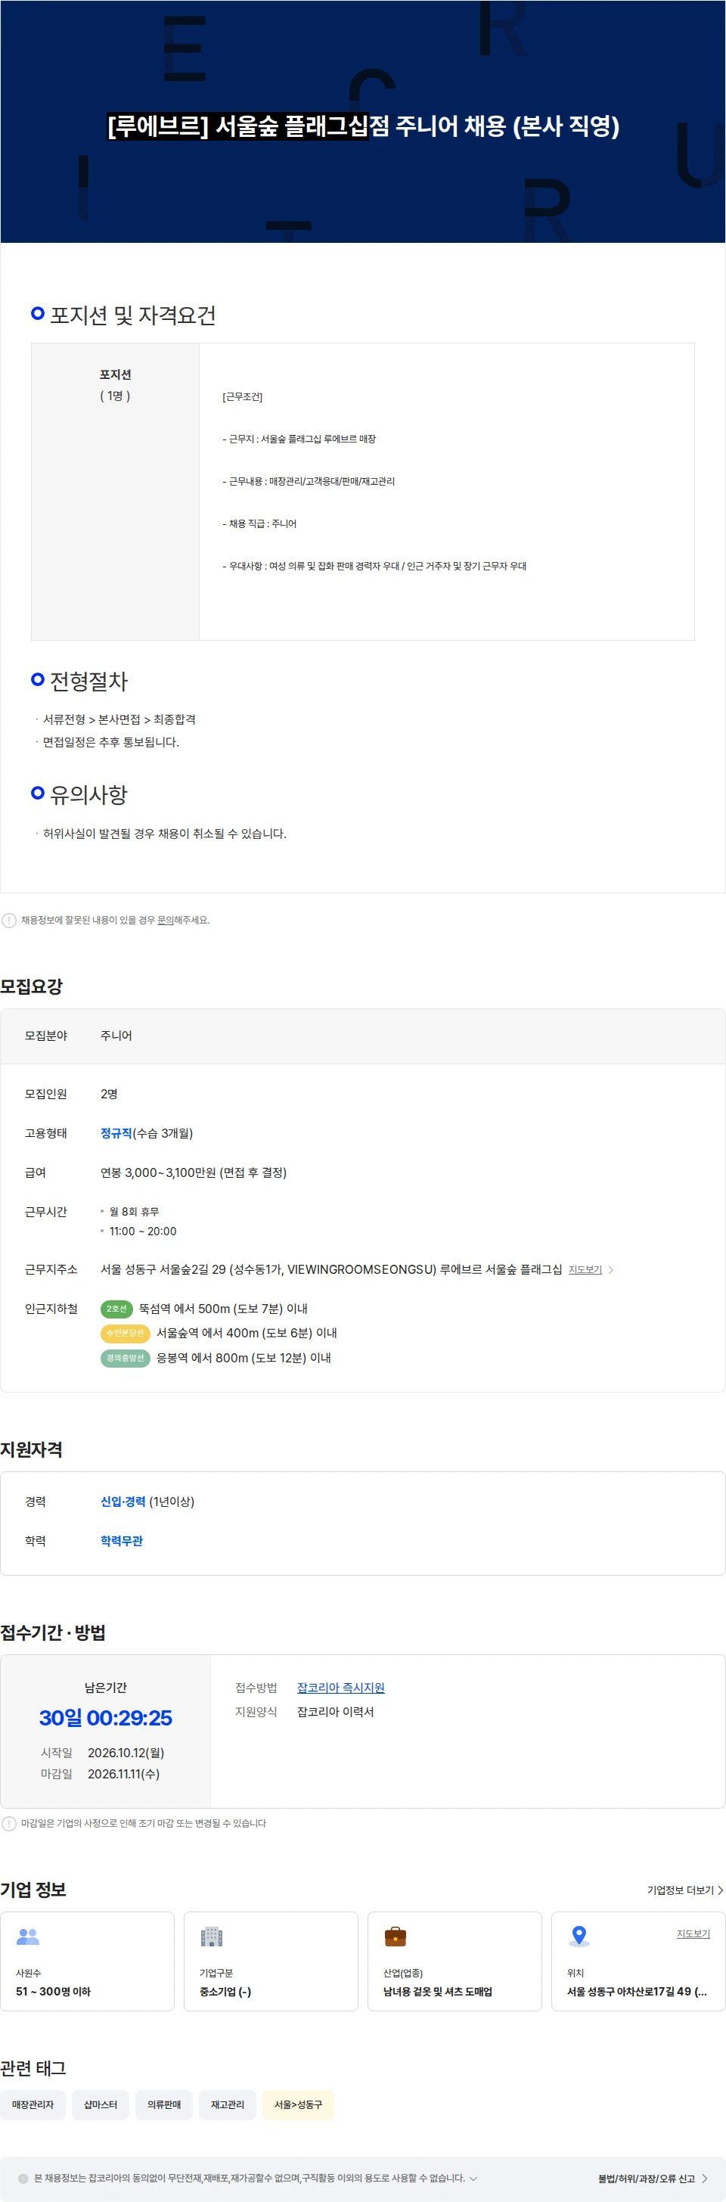
Task: Select the 재고관리 tag
Action: click(227, 2104)
